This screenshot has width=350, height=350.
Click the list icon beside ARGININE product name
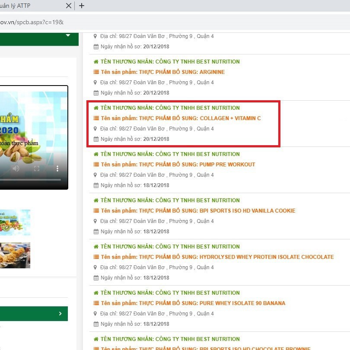coord(96,72)
